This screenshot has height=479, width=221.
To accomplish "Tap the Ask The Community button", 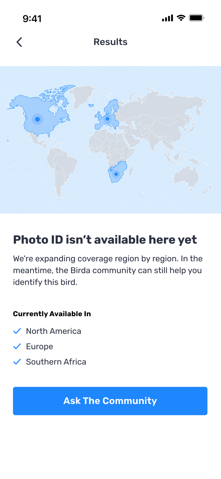I will point(110,401).
